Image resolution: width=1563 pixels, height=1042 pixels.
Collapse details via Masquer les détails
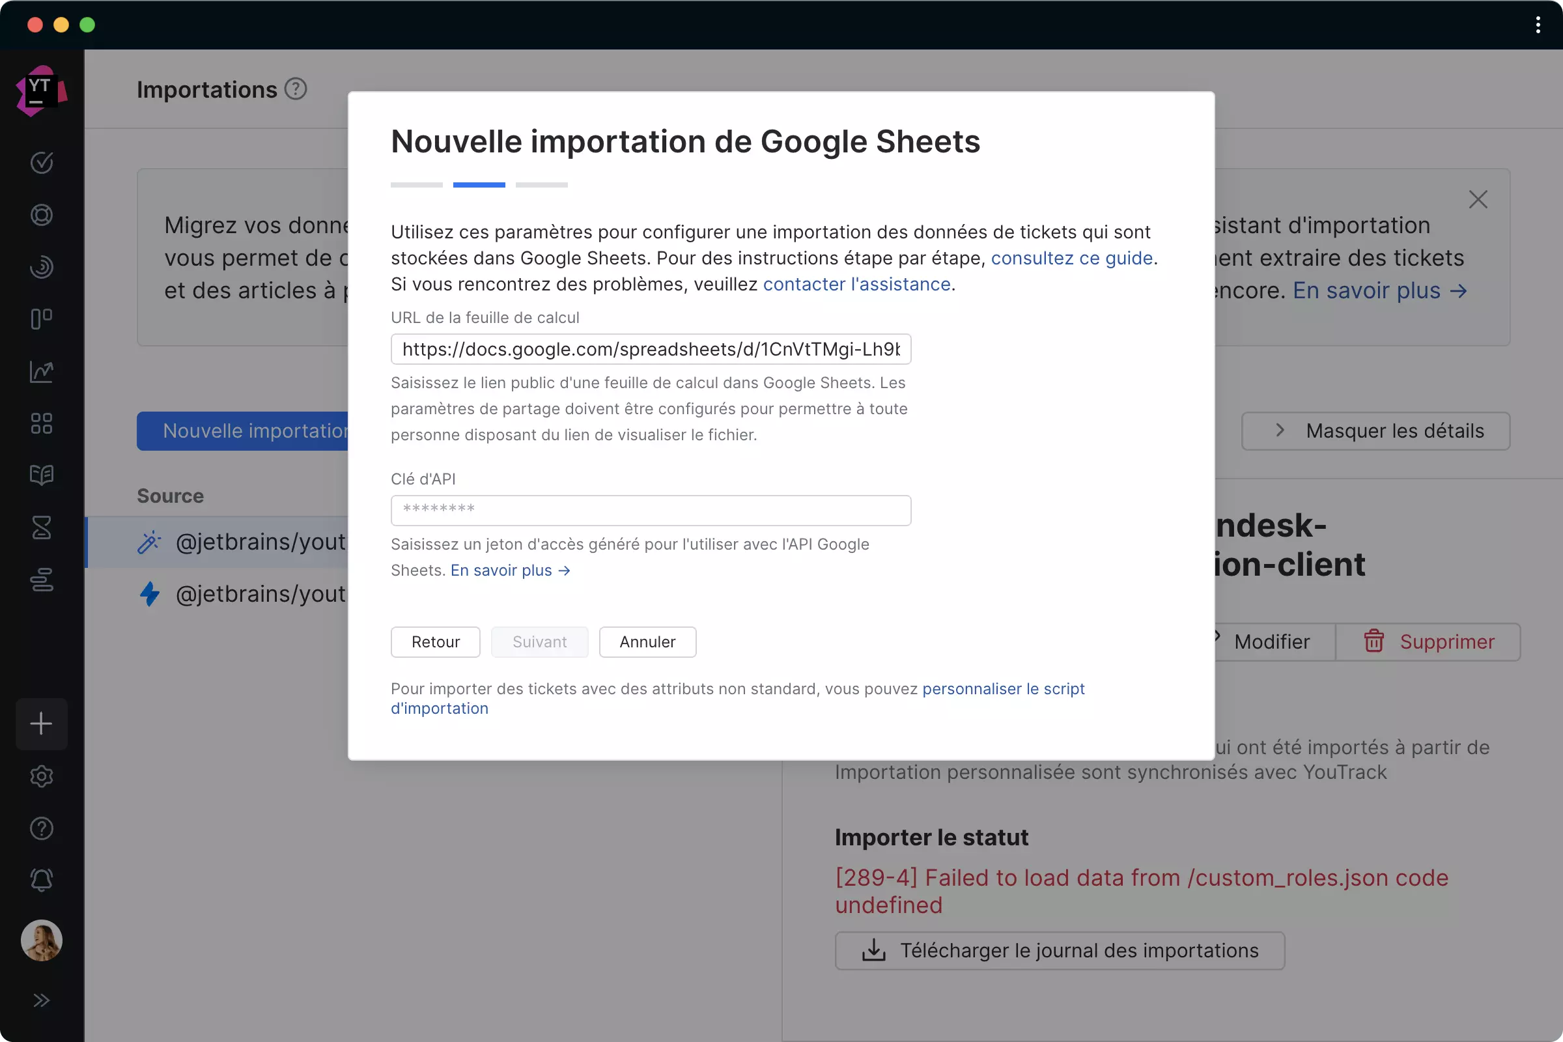(1375, 430)
